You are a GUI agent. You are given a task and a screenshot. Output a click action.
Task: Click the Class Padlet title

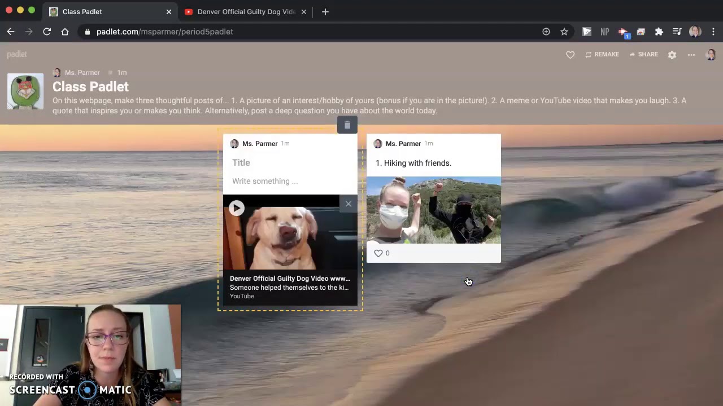point(90,87)
